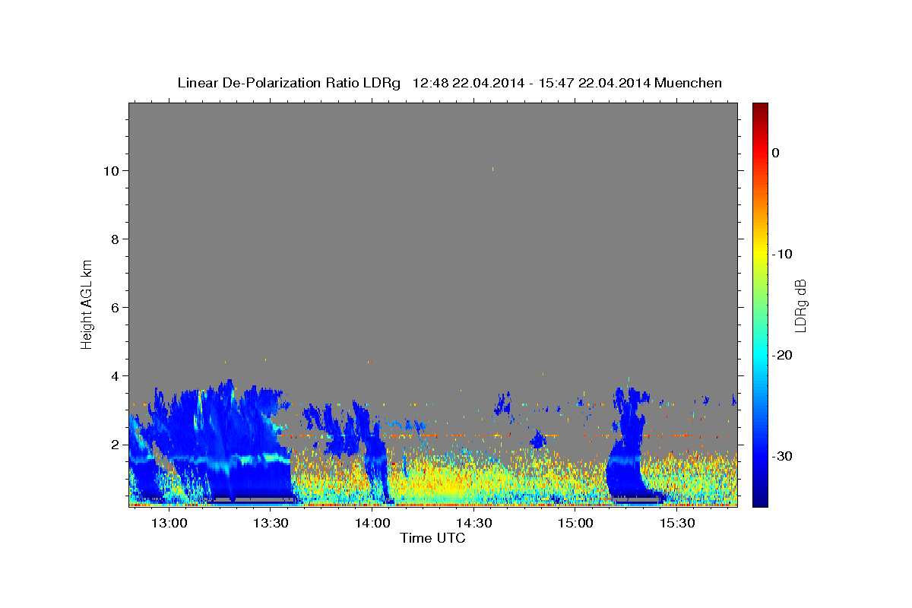Screen dimensions: 912x608
Task: Click the 'Time UTC' axis label
Action: click(432, 538)
